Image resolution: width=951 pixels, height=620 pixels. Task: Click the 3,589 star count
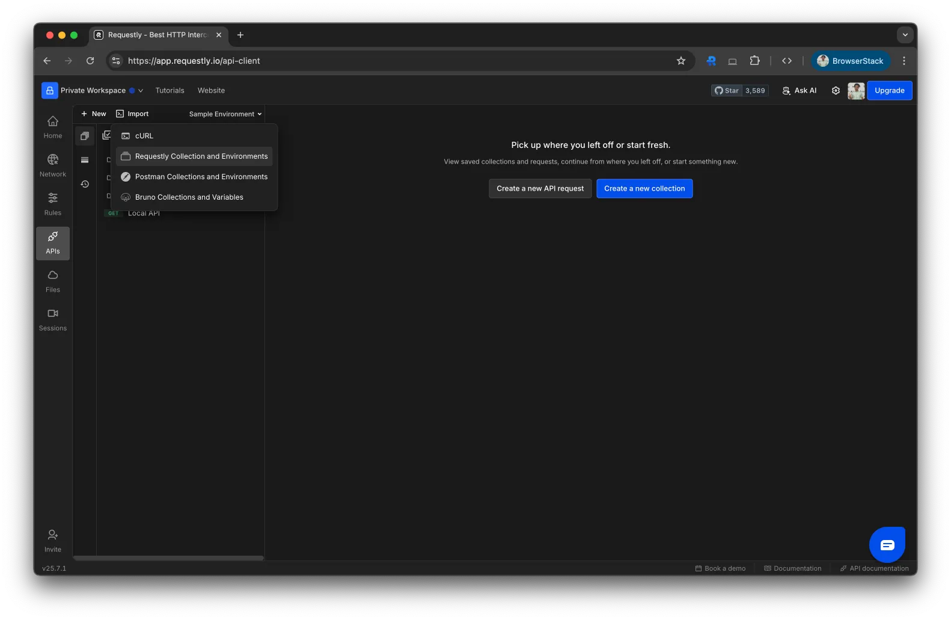(755, 91)
